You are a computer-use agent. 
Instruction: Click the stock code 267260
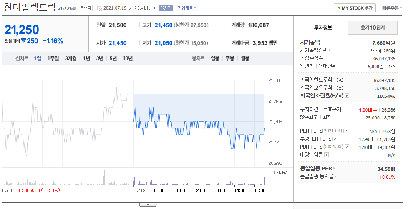(x=67, y=8)
